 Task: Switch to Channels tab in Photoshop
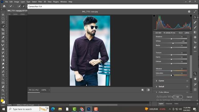169,104
